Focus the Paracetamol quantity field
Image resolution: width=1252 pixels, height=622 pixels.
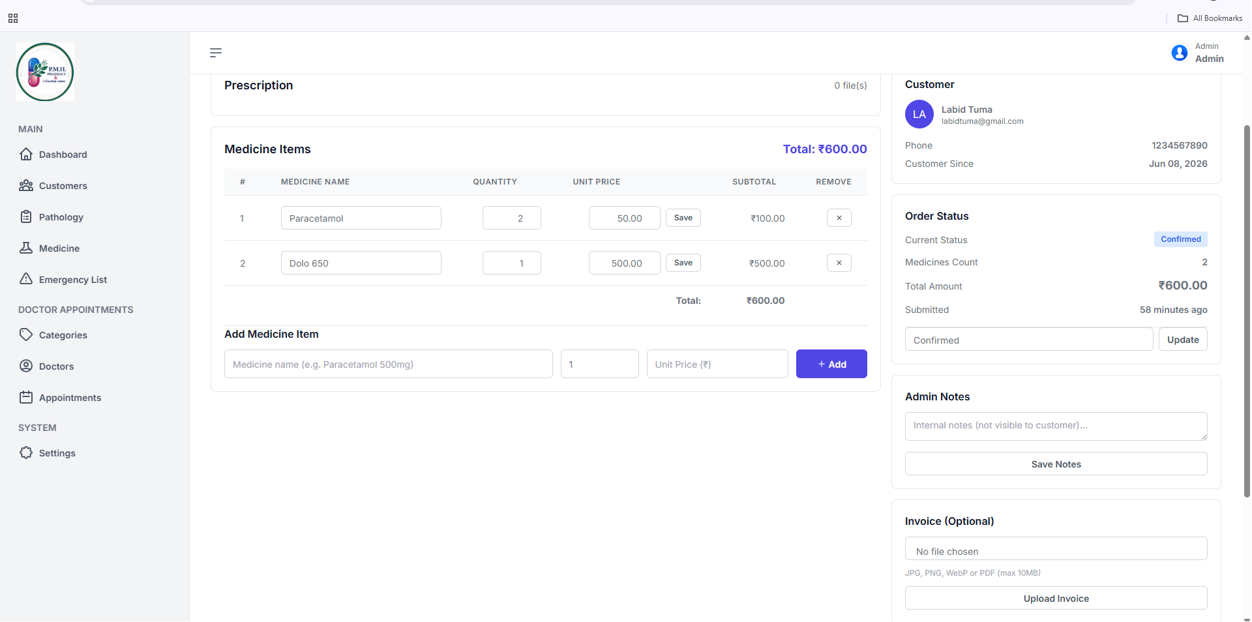tap(512, 218)
